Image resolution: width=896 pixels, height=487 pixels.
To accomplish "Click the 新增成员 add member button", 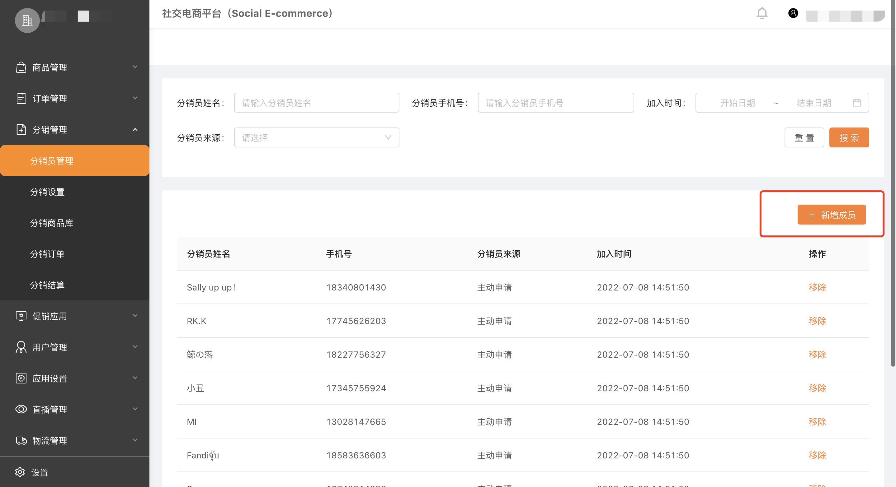I will [831, 215].
